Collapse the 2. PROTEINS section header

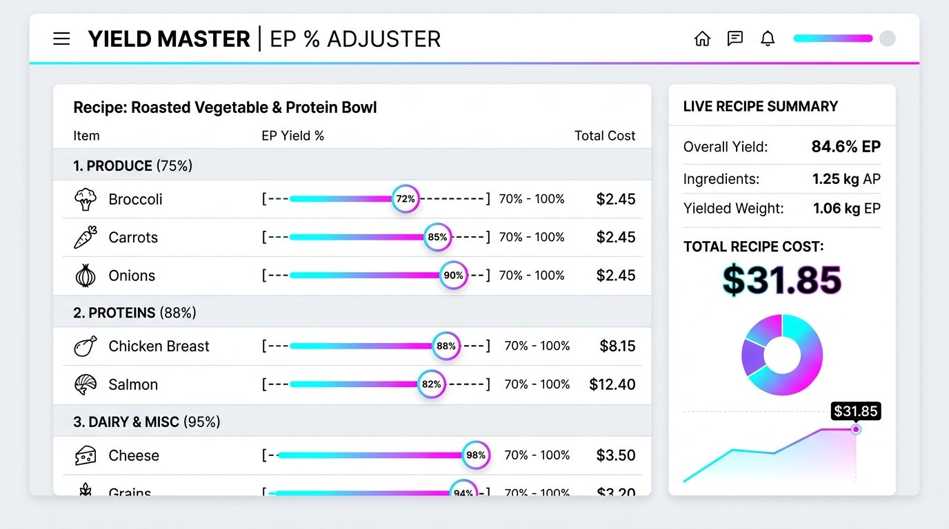352,313
